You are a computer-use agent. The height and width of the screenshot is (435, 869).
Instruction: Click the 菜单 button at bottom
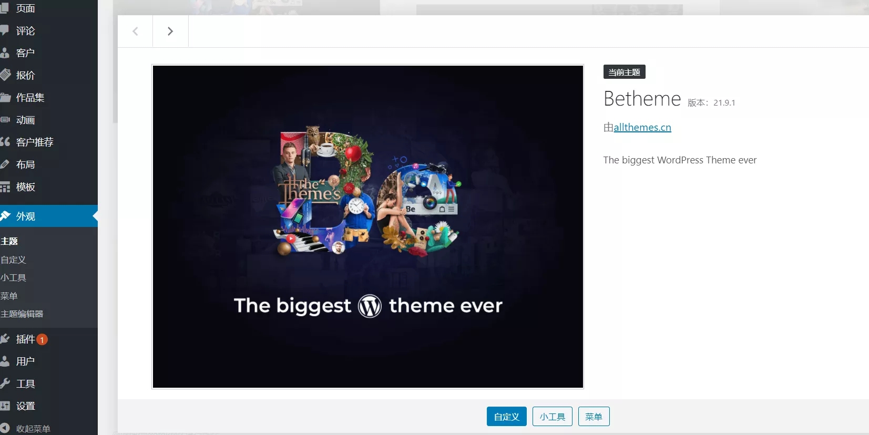point(594,417)
